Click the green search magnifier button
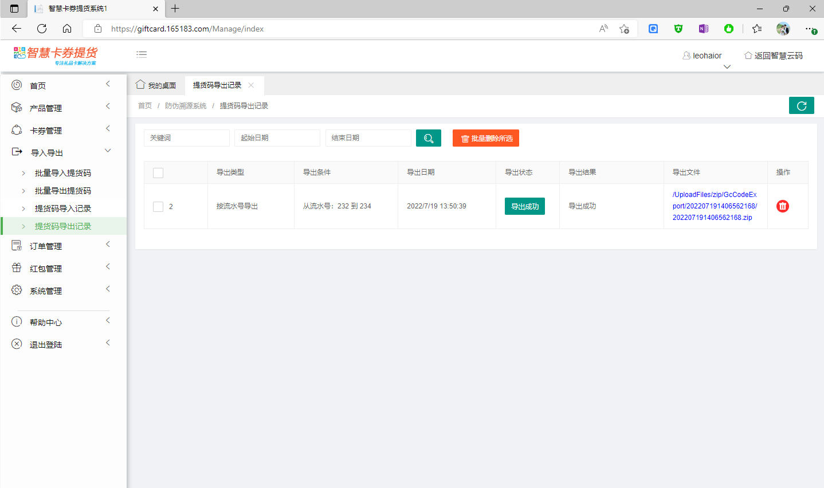This screenshot has height=488, width=824. click(428, 138)
